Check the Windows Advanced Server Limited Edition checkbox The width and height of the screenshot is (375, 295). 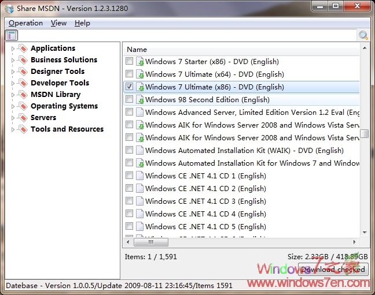click(130, 111)
